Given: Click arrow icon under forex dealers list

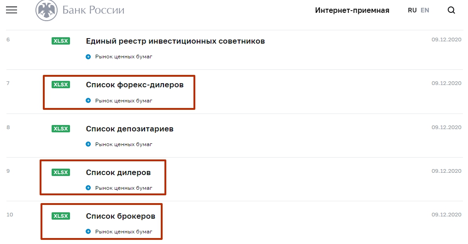Looking at the screenshot, I should [x=88, y=100].
